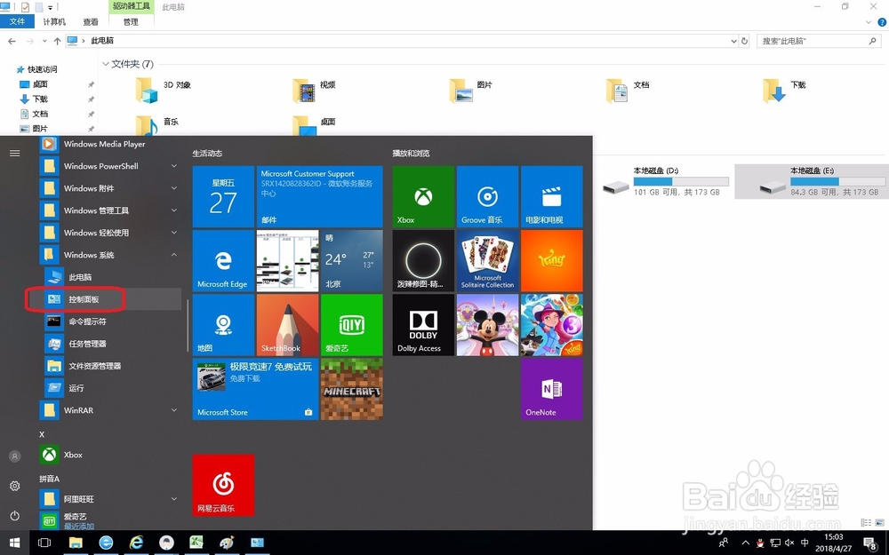Launch the Minecraft tile
The width and height of the screenshot is (889, 555).
pyautogui.click(x=351, y=389)
